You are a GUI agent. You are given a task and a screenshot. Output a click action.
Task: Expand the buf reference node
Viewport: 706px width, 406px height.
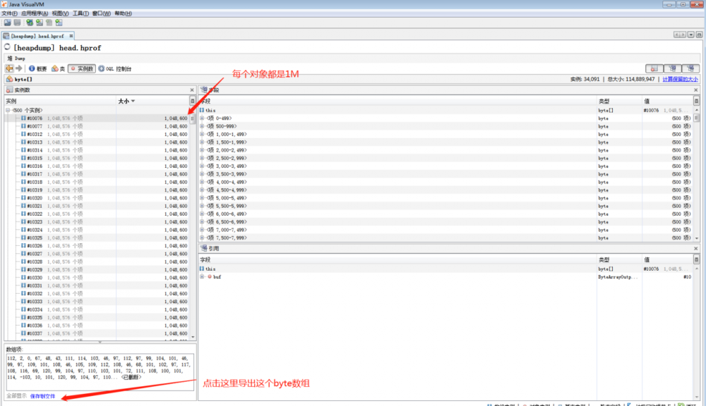202,277
